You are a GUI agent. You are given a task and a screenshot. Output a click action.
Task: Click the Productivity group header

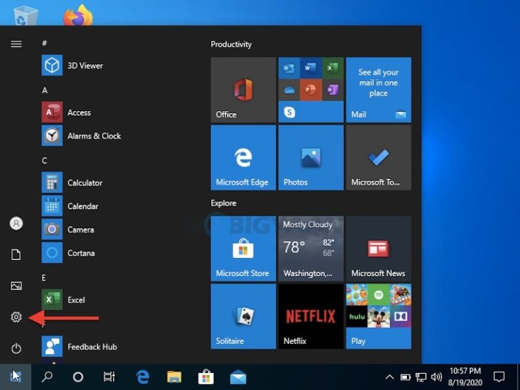click(231, 44)
